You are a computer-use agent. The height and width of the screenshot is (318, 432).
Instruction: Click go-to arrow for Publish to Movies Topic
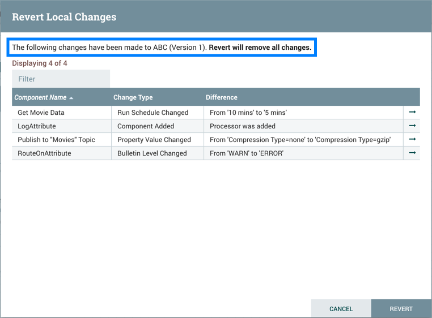pyautogui.click(x=412, y=139)
